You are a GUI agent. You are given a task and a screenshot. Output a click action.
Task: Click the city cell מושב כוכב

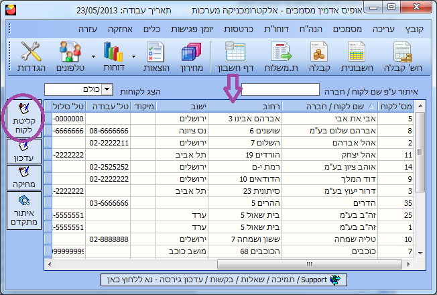(x=182, y=251)
